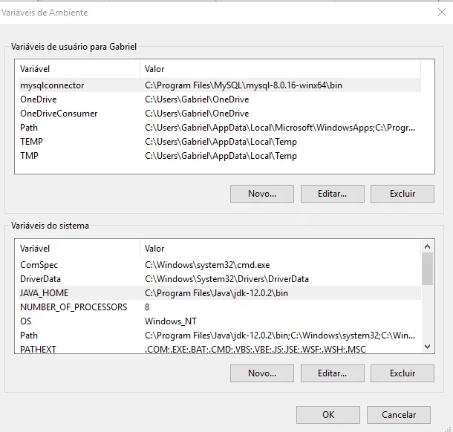Click Novo button for user variables
The image size is (453, 432).
[261, 194]
